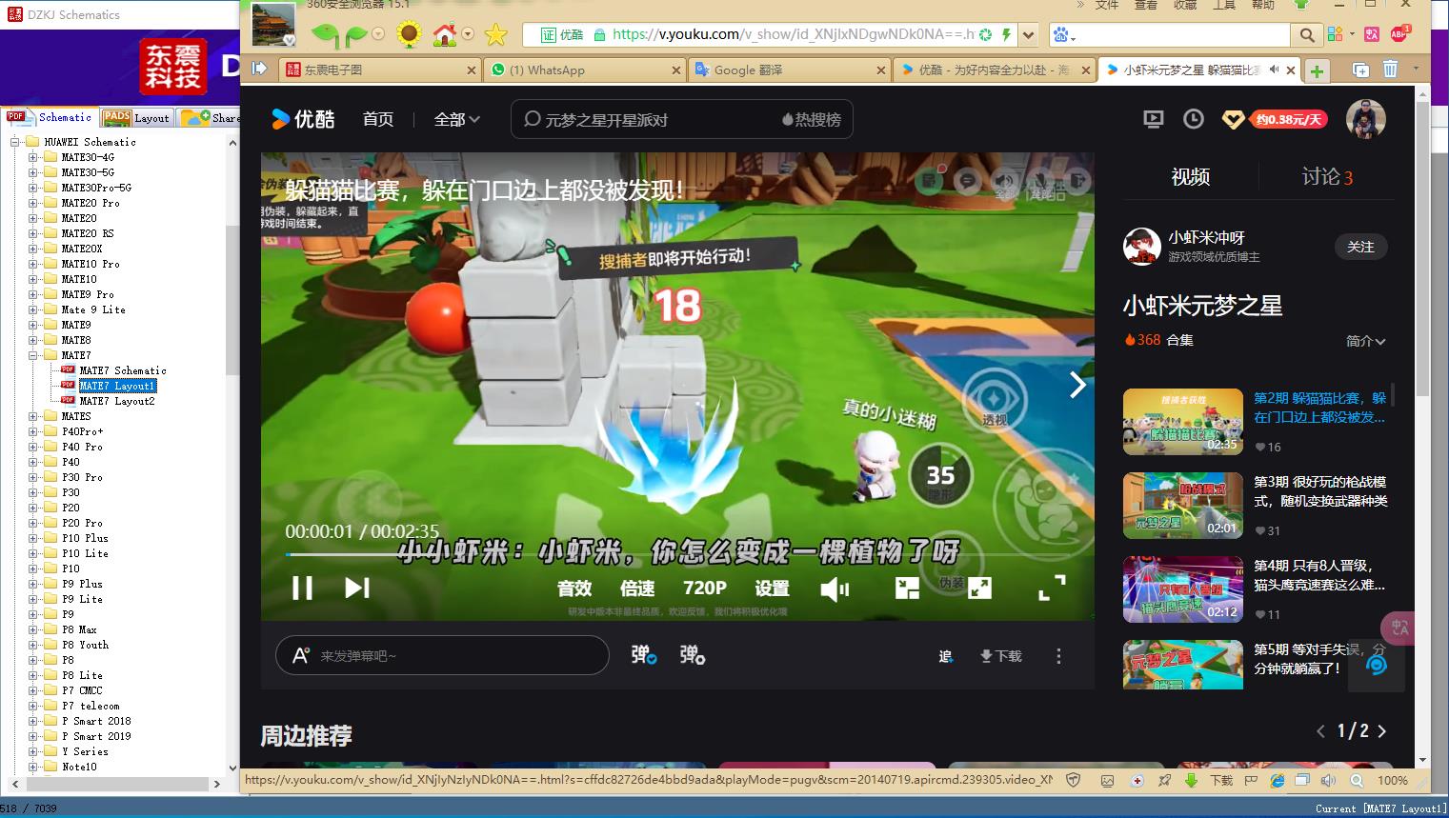1449x818 pixels.
Task: Open the Youku client screen icon in header
Action: (x=1154, y=119)
